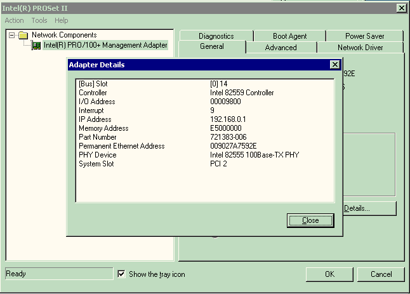Click the System Slot row label
Image resolution: width=410 pixels, height=294 pixels.
[x=96, y=164]
